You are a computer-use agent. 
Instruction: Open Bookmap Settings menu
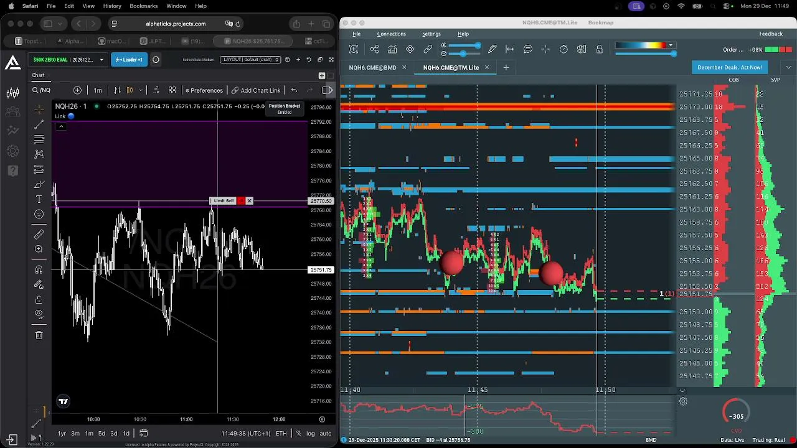point(431,34)
